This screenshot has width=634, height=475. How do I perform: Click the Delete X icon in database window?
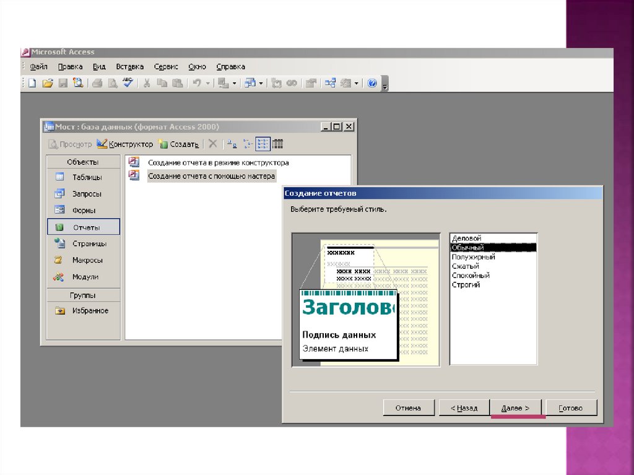coord(213,144)
